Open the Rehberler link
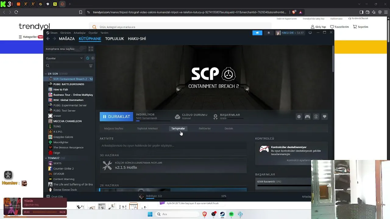The width and height of the screenshot is (390, 219). pos(205,128)
